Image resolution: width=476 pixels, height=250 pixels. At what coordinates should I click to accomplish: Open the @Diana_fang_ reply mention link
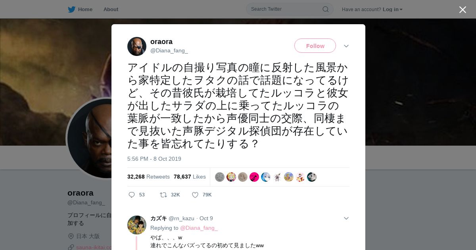tap(199, 228)
